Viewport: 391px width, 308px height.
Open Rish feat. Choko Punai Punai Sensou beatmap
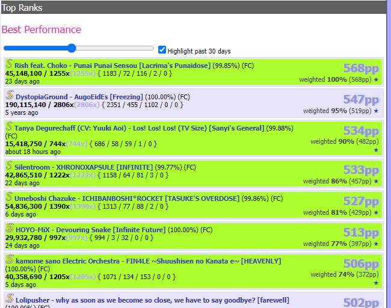112,66
